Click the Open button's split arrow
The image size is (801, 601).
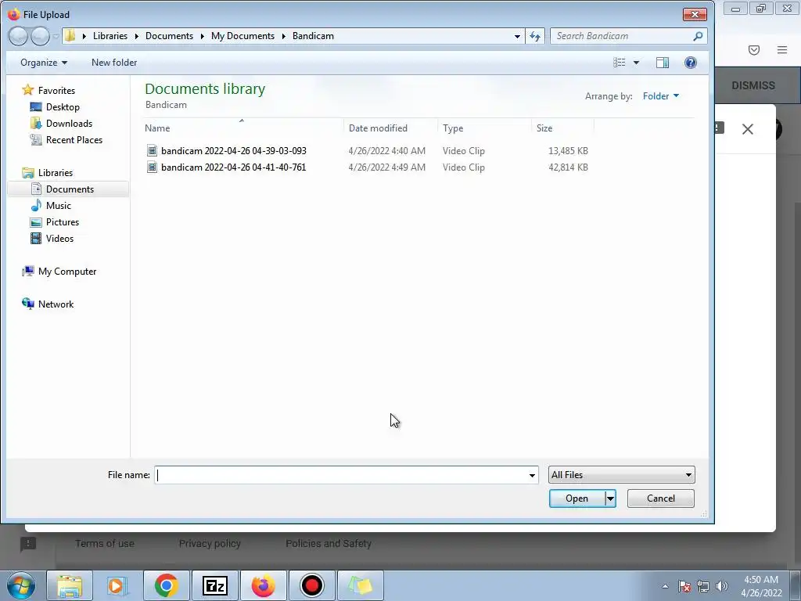(x=610, y=498)
